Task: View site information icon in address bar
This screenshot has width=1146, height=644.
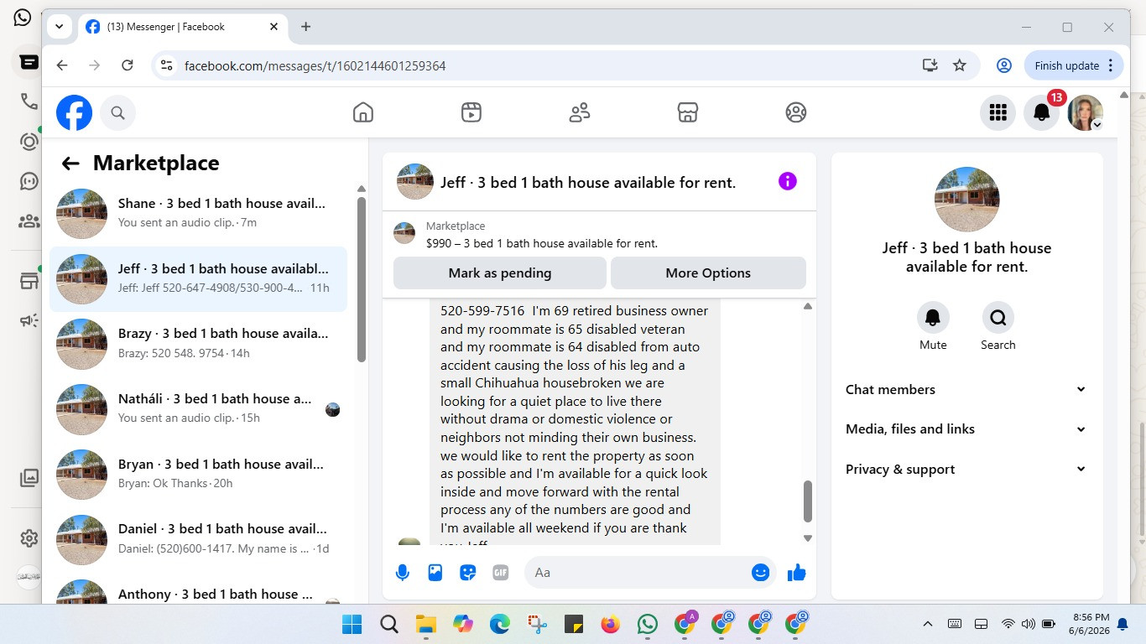Action: coord(167,65)
